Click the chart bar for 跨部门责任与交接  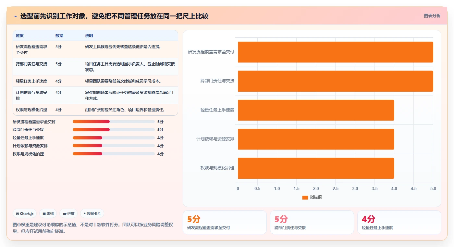coord(336,81)
